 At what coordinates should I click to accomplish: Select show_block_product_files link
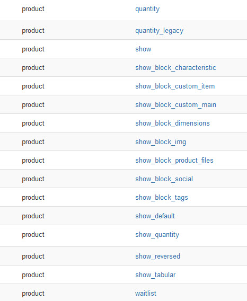174,161
